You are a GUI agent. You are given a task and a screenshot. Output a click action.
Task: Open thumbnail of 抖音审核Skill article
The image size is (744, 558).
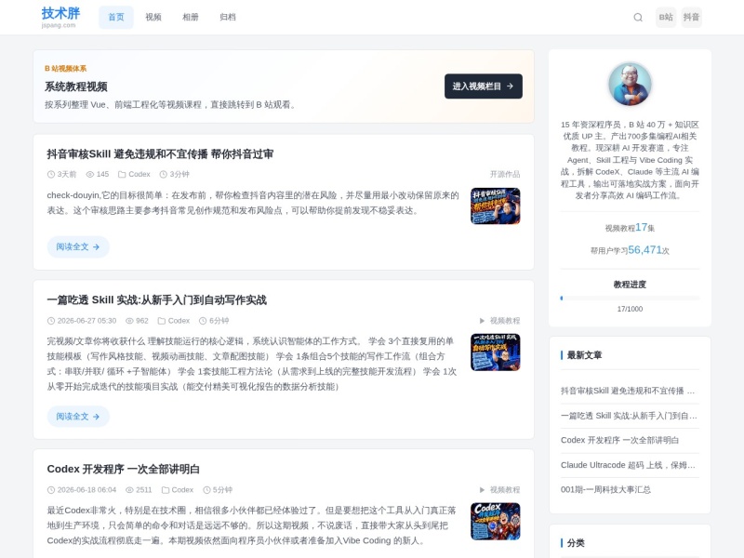496,206
